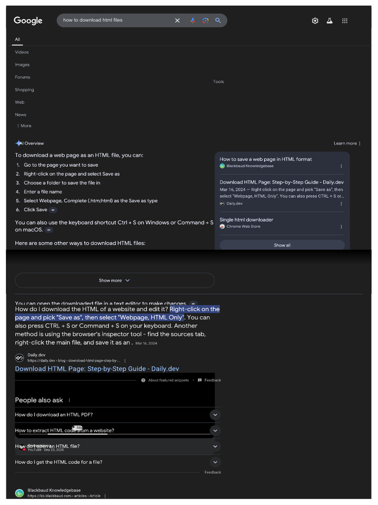Open People also ask options menu

[x=69, y=400]
